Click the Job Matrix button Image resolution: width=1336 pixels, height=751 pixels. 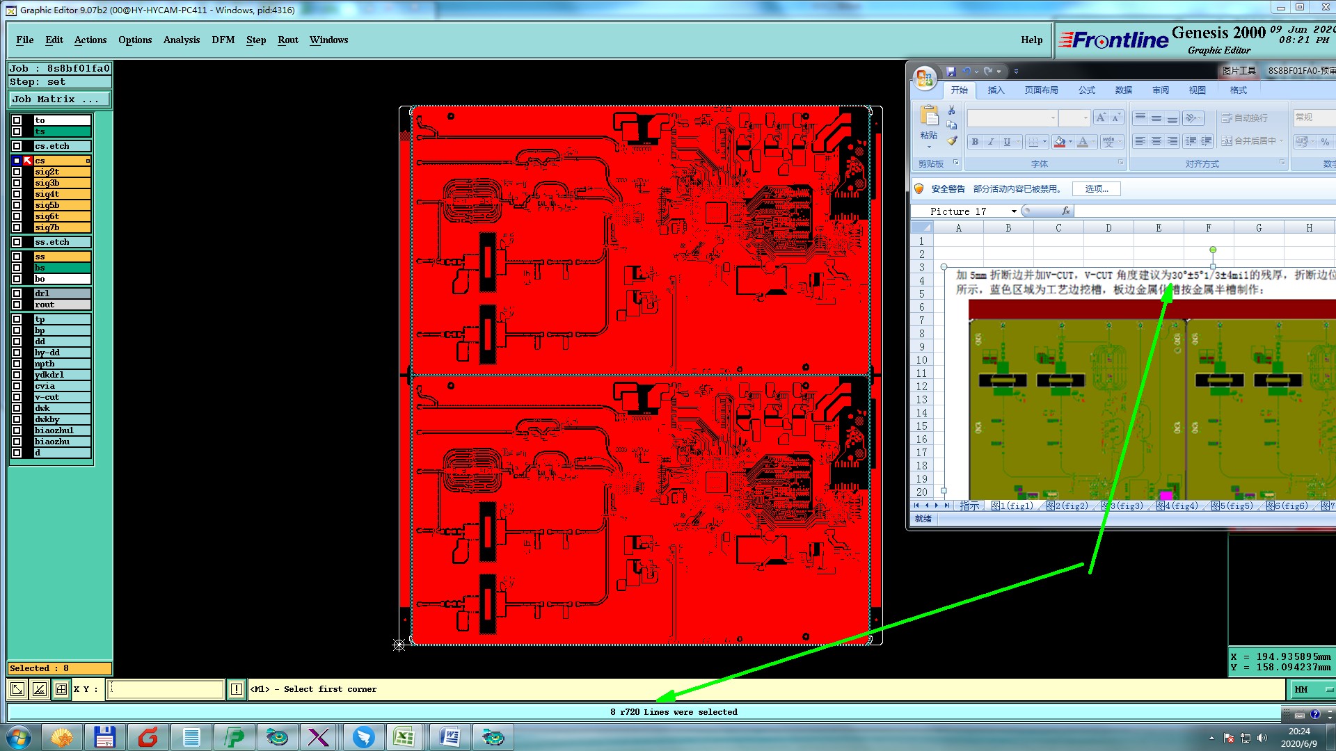[58, 99]
